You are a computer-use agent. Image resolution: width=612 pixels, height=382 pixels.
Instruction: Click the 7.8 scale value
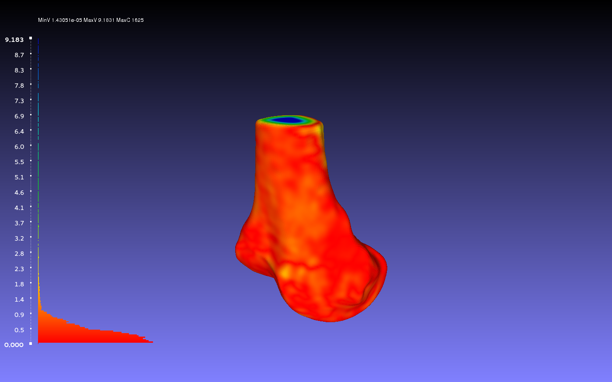(x=19, y=86)
